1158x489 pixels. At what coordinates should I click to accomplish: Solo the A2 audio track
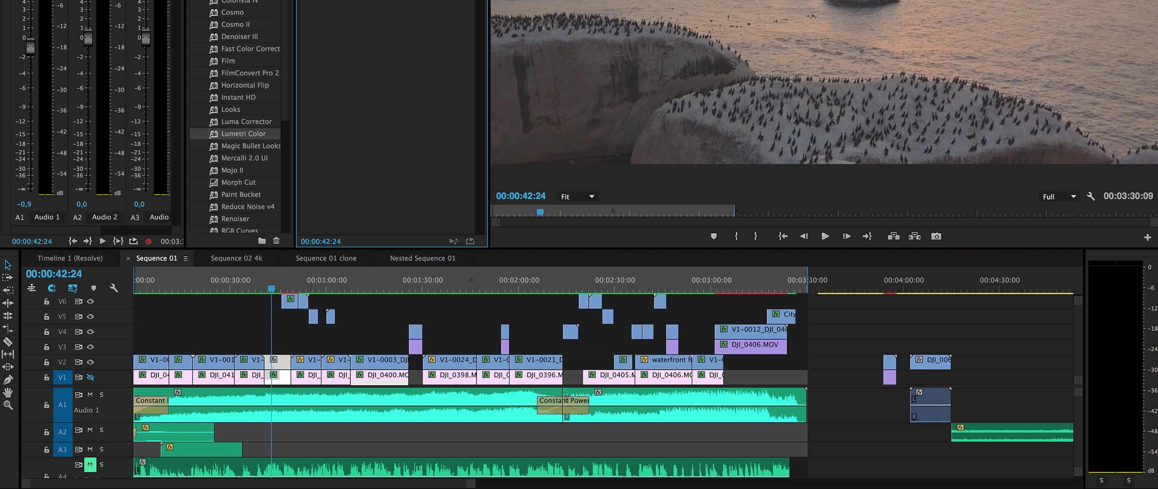point(102,430)
